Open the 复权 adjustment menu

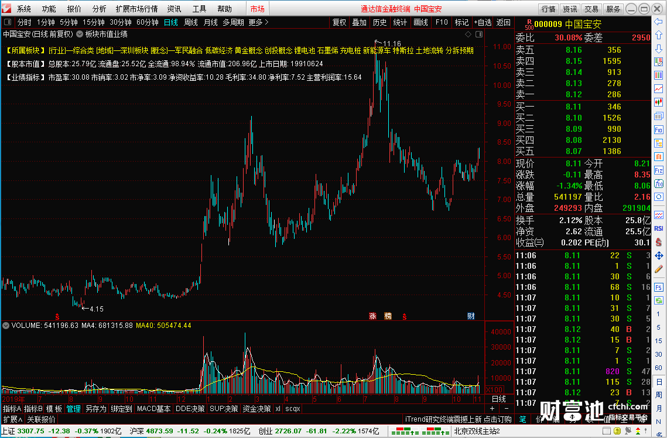coord(339,22)
